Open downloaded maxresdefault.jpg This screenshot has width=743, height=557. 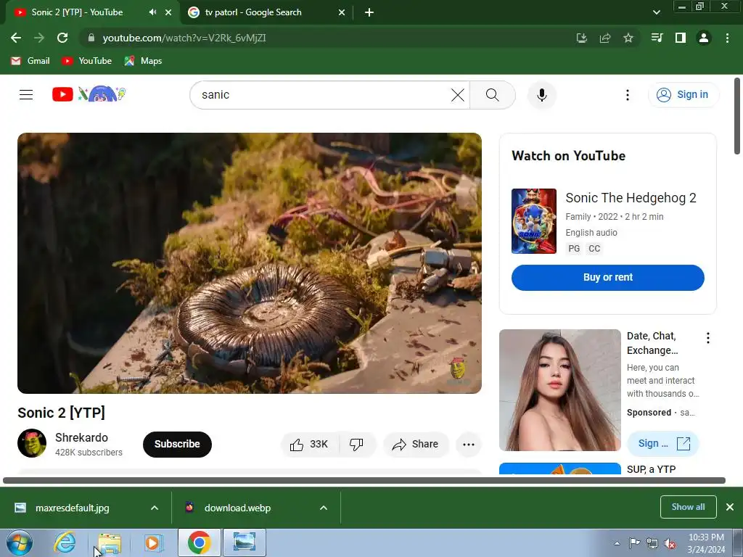click(x=71, y=508)
